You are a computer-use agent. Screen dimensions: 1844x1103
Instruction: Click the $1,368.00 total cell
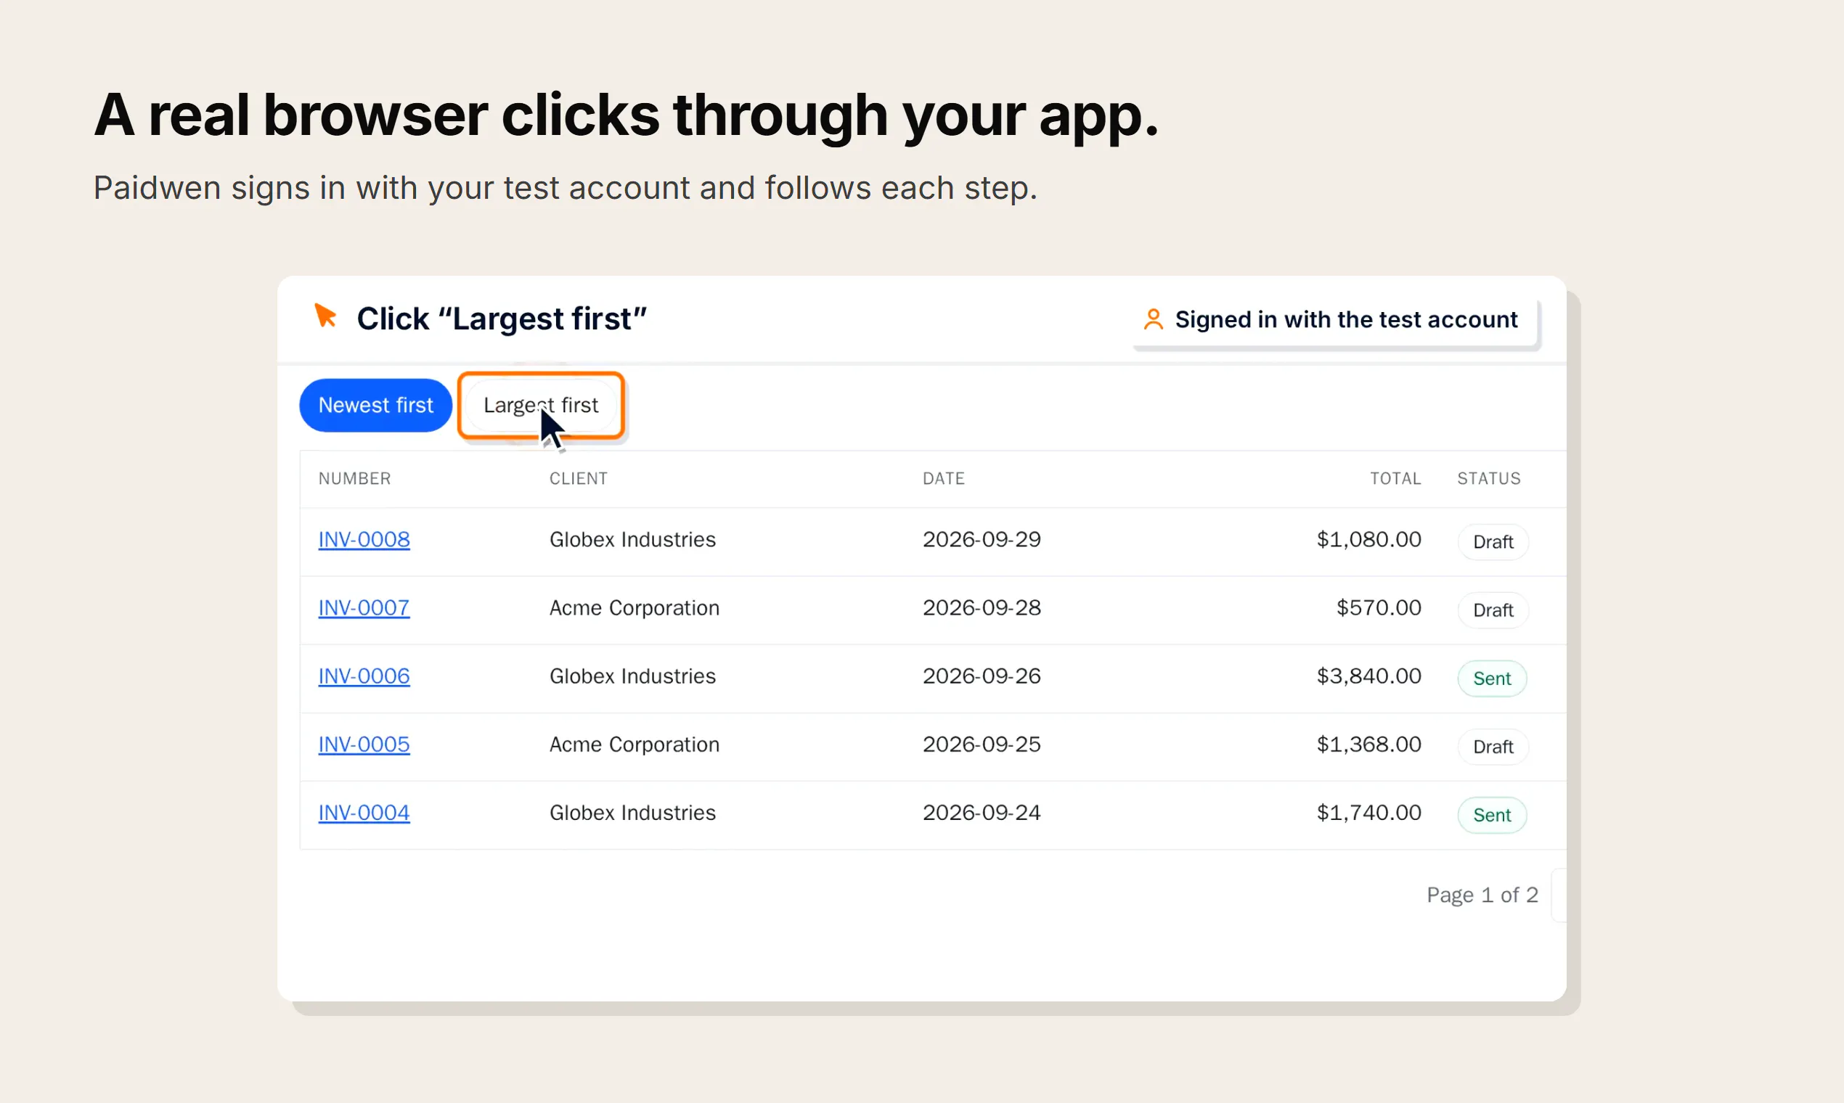1369,745
